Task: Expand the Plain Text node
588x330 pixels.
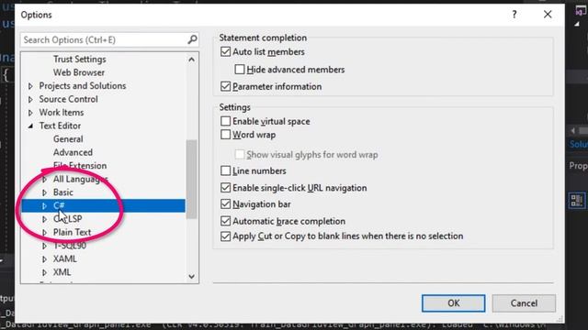Action: (x=44, y=233)
